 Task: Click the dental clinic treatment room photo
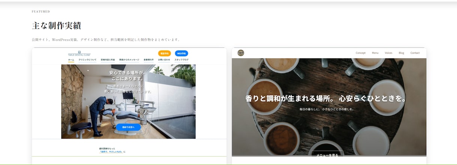128,102
